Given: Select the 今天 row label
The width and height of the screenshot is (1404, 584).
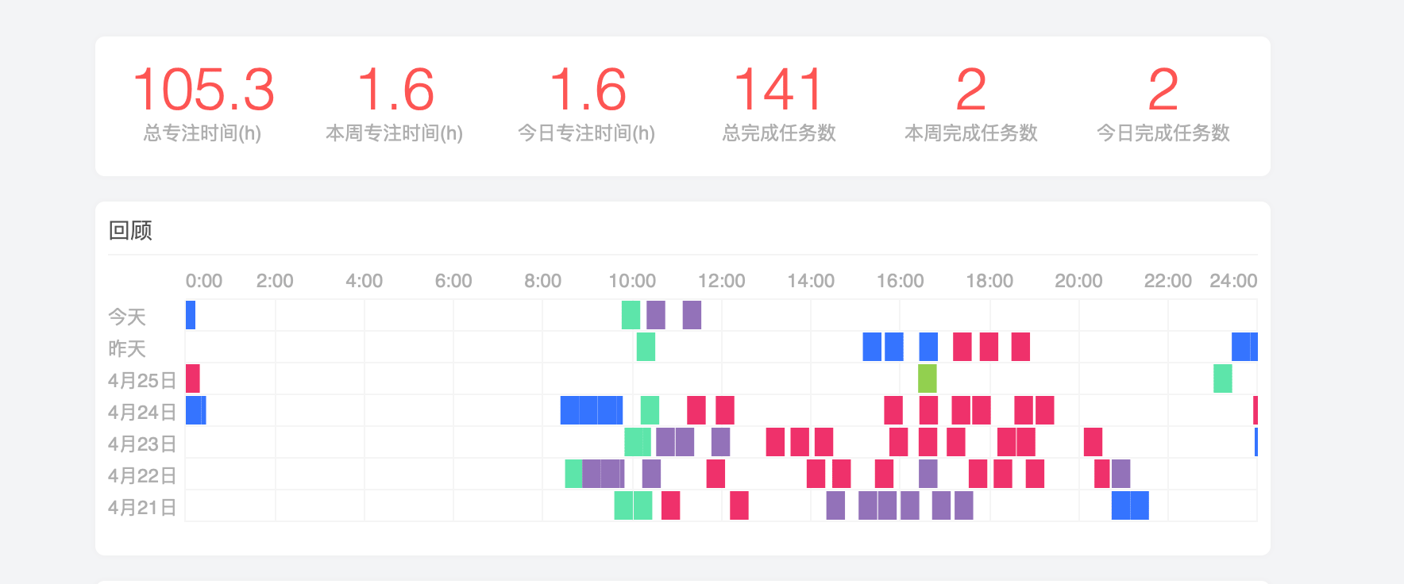Looking at the screenshot, I should pos(127,317).
